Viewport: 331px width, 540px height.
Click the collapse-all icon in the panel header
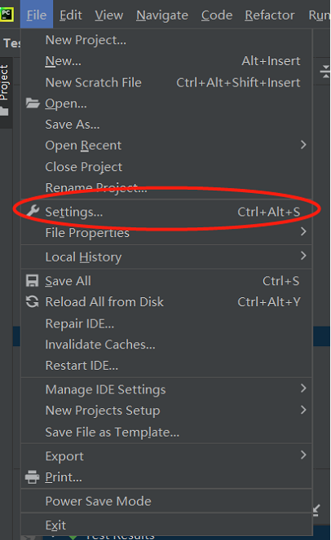[324, 72]
